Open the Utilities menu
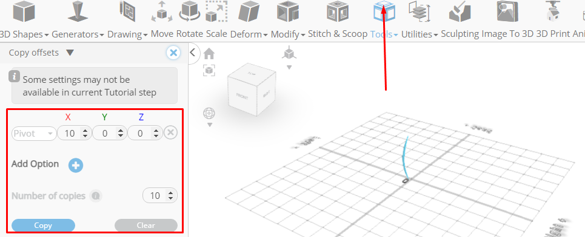 click(420, 34)
